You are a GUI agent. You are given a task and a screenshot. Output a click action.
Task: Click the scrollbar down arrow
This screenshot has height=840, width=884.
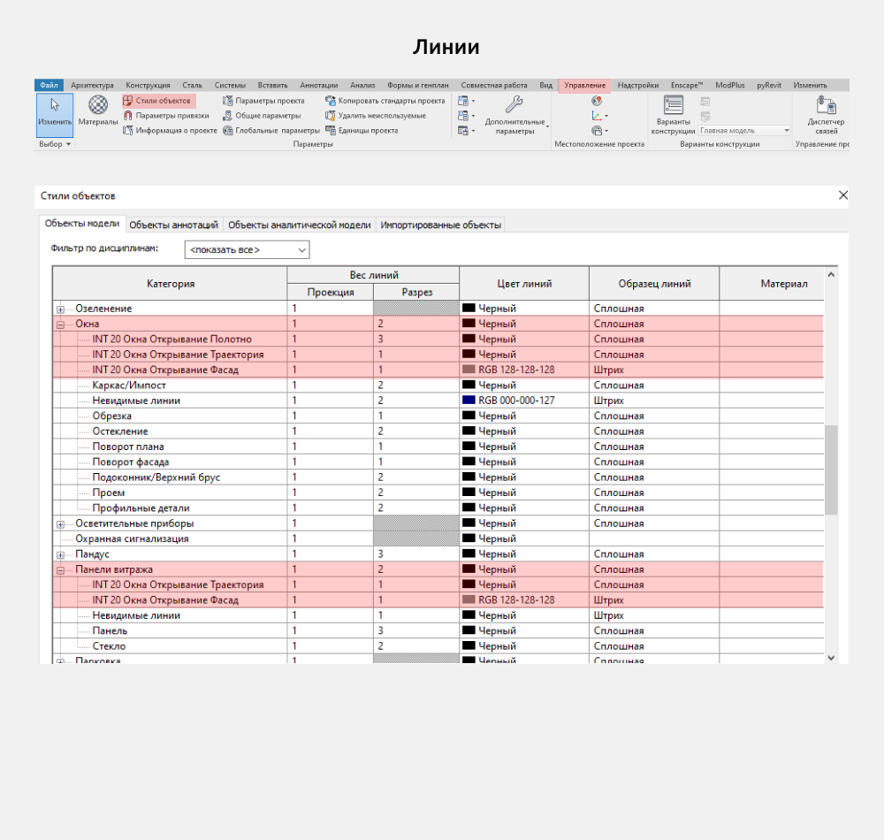[x=830, y=657]
